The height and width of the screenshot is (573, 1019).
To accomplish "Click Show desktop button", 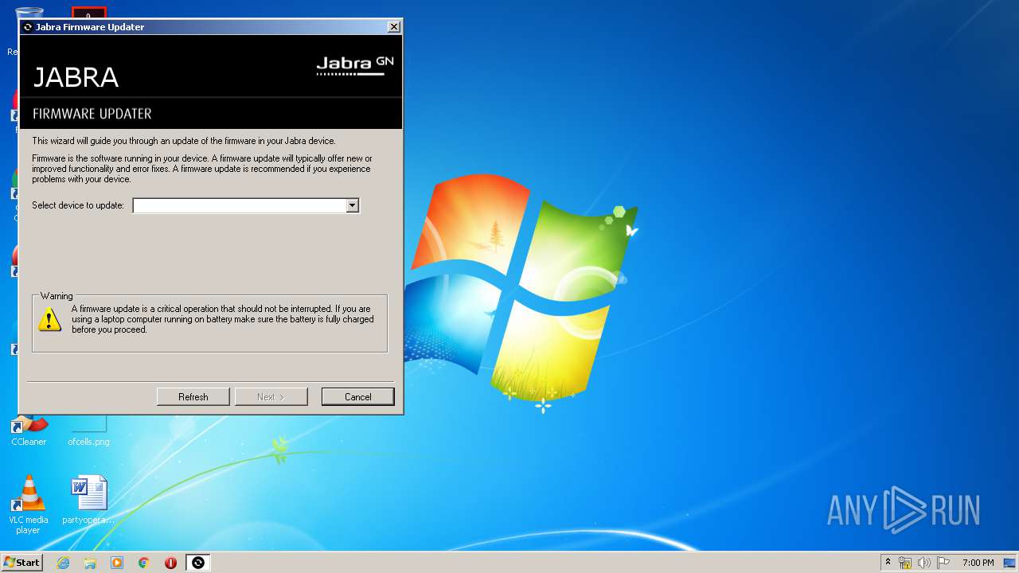I will 1010,563.
